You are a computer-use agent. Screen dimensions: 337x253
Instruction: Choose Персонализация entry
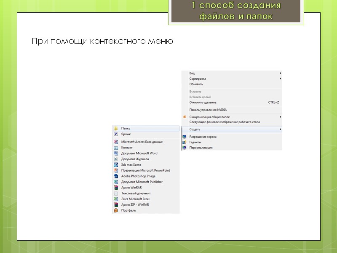coord(232,148)
